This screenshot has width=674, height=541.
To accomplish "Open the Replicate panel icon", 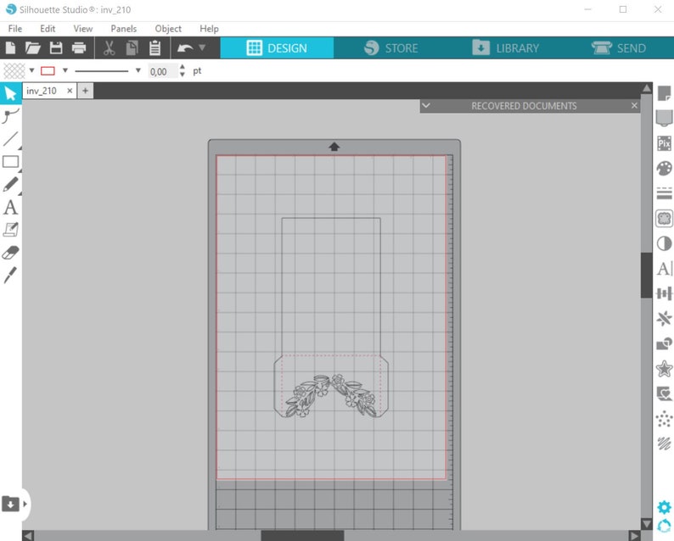I will tap(664, 319).
